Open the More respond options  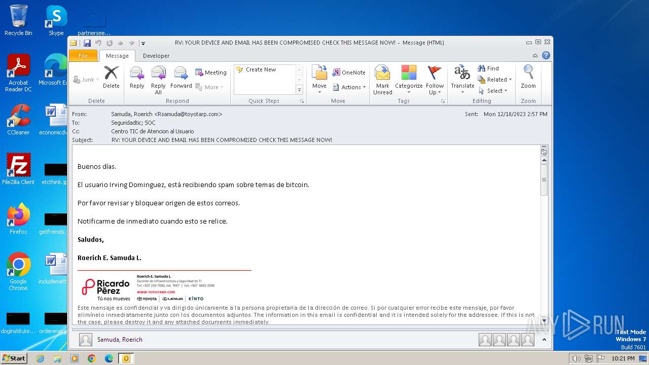click(209, 87)
